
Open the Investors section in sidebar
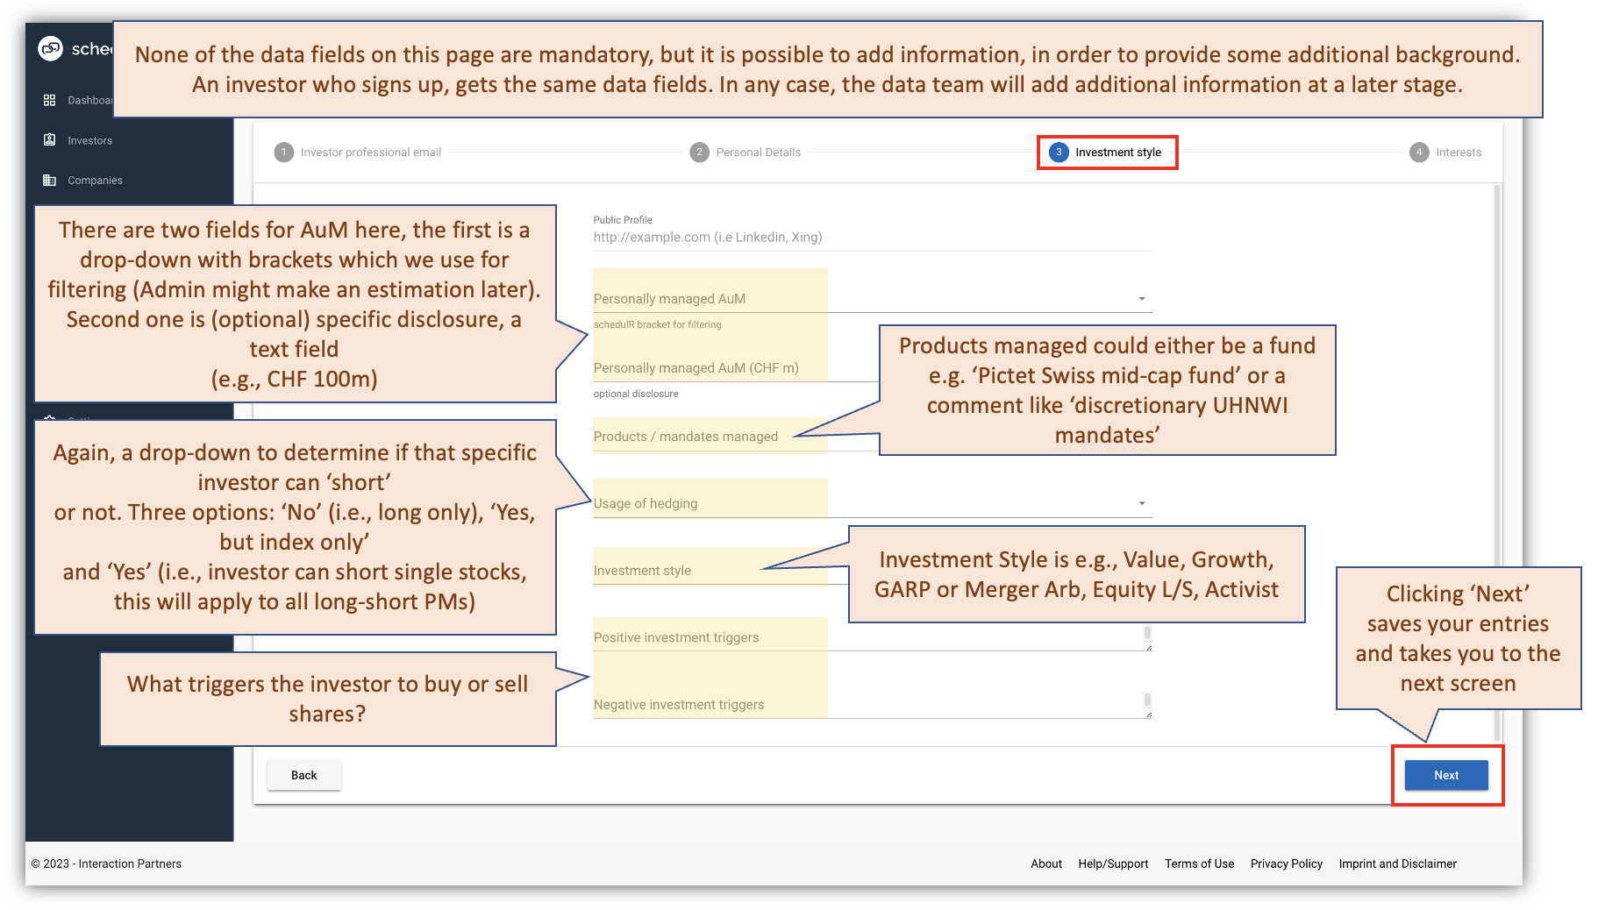point(89,139)
